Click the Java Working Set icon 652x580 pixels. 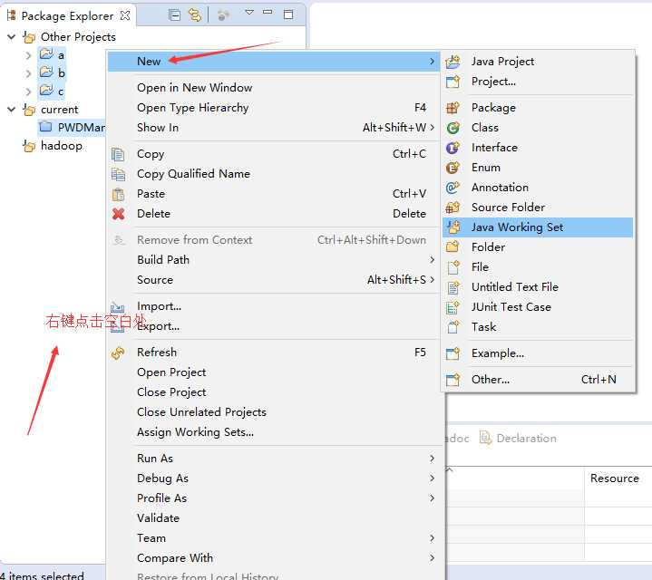click(453, 227)
